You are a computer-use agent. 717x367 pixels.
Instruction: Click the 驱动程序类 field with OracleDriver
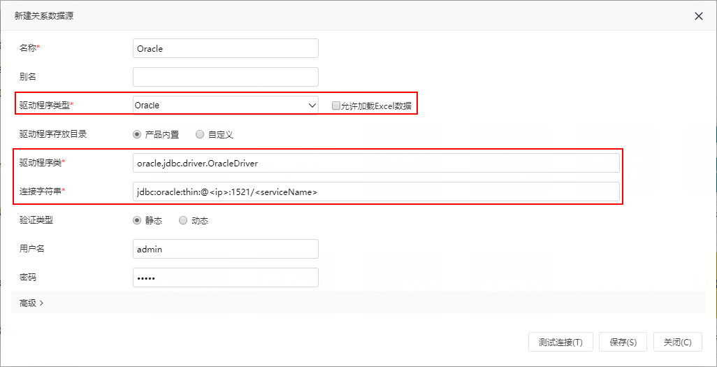[376, 163]
